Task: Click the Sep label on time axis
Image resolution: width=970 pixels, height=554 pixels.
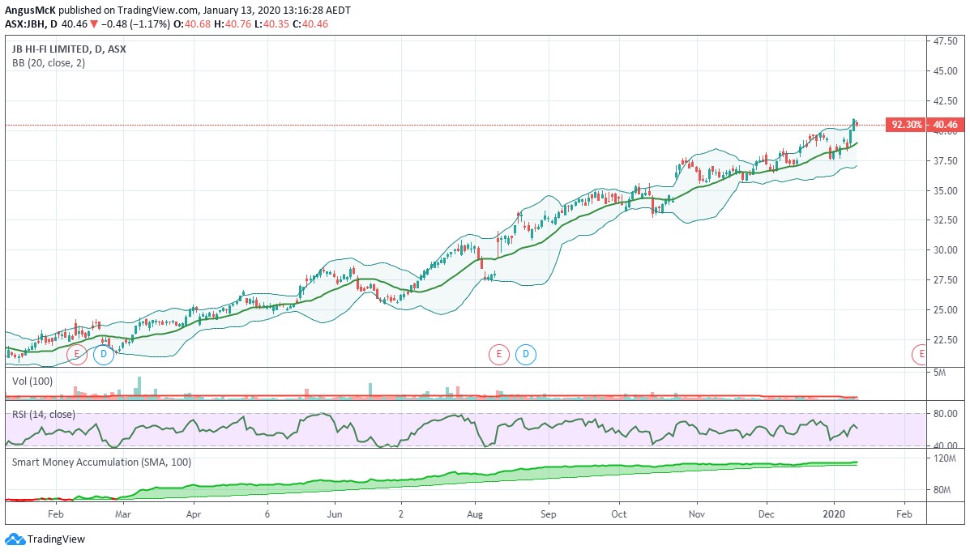Action: [548, 514]
